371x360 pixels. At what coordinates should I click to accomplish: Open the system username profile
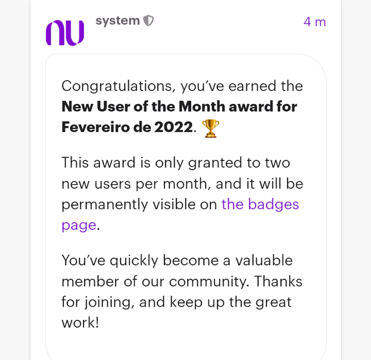(x=117, y=21)
